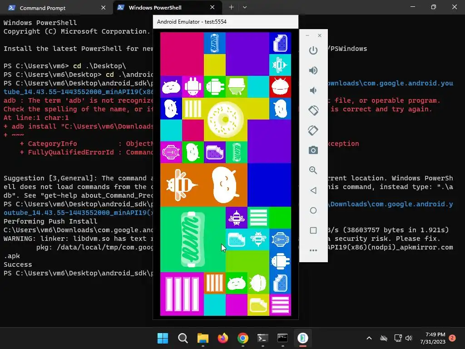Click the Android Emulator taskbar icon
Viewport: 465px width, 349px height.
[303, 338]
